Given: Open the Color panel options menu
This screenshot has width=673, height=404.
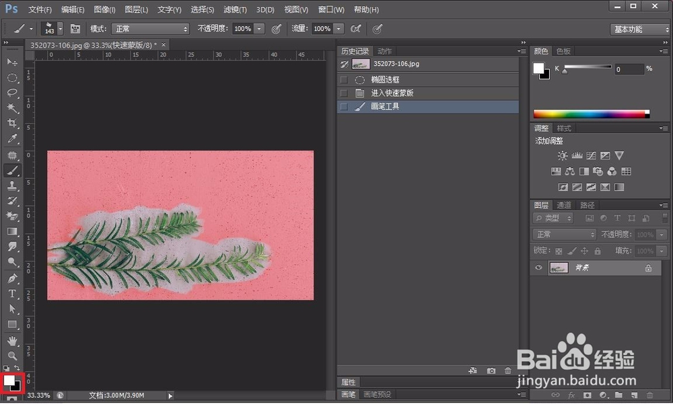Looking at the screenshot, I should click(x=664, y=51).
